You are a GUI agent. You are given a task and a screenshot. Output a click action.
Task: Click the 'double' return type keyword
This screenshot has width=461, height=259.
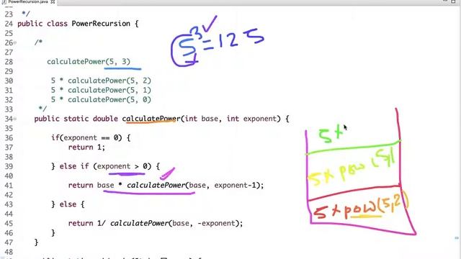click(x=105, y=119)
